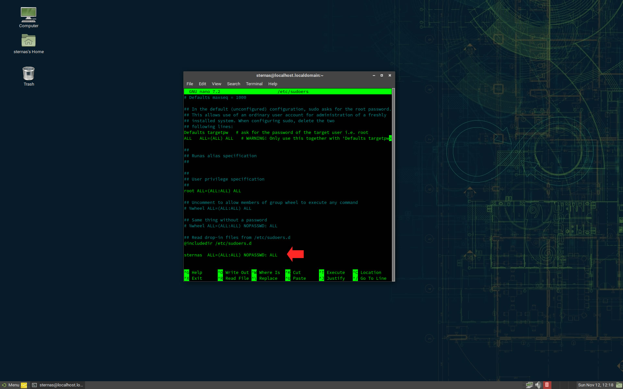Click the '## Same thing without a password' comment
623x389 pixels.
pos(226,220)
